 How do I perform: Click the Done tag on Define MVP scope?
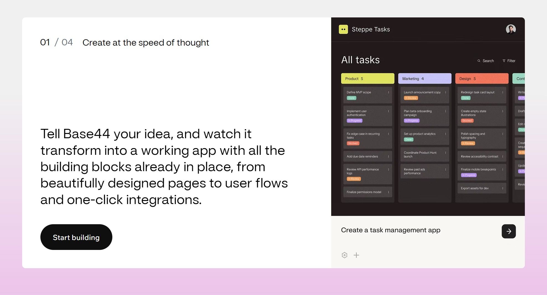pos(351,98)
